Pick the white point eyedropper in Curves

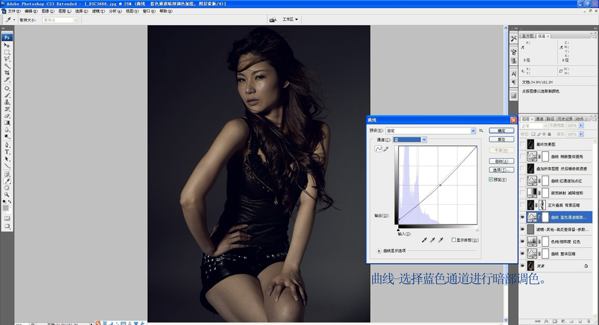[x=441, y=240]
